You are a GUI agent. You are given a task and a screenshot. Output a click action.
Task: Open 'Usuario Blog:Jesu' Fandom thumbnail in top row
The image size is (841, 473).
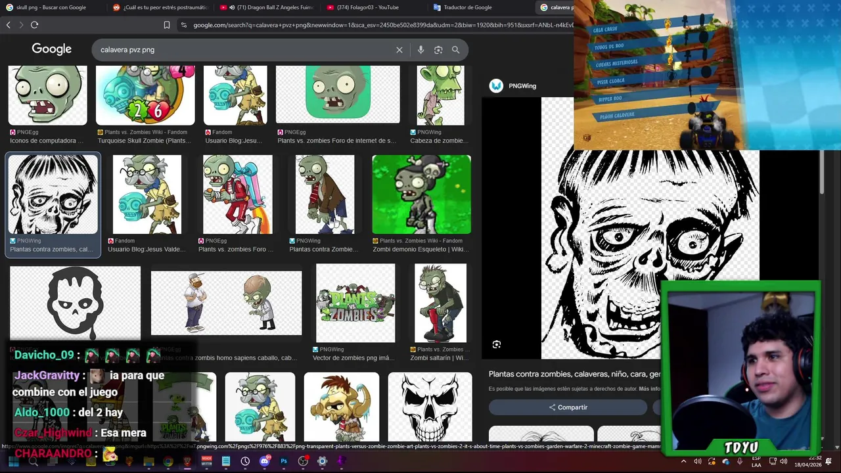[235, 95]
